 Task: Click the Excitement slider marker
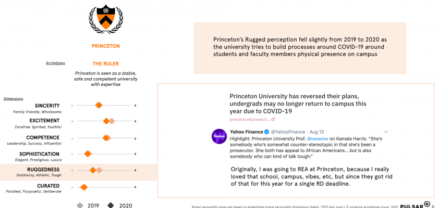click(x=106, y=121)
